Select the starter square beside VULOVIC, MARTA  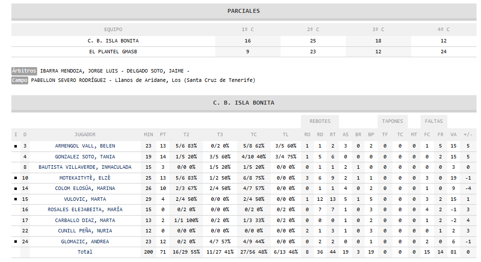click(16, 199)
